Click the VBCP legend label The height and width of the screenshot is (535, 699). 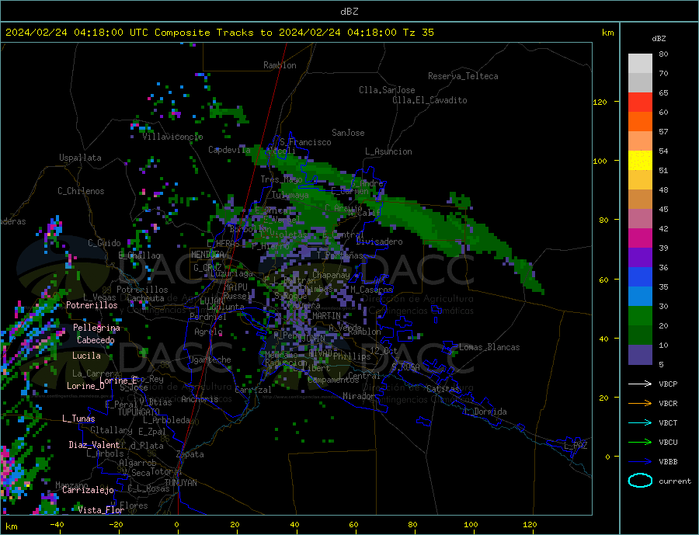668,384
